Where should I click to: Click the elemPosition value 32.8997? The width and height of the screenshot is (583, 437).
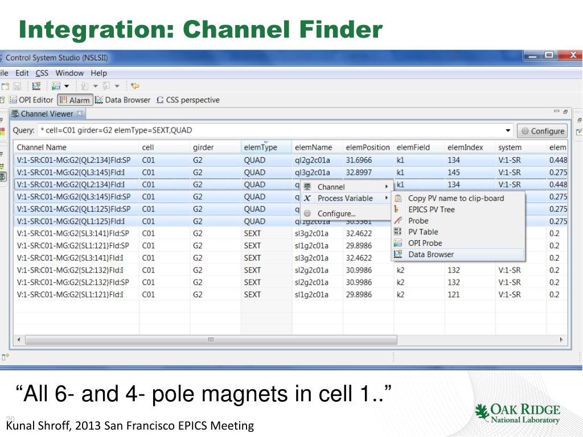[359, 172]
